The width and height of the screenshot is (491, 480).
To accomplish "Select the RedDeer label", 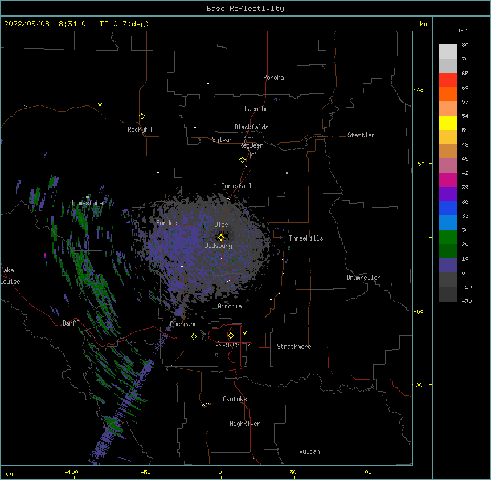I will [x=251, y=145].
